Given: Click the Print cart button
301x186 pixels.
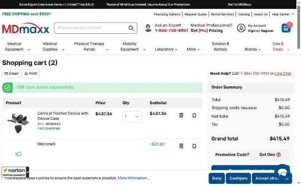Looking at the screenshot, I should point(31,74).
